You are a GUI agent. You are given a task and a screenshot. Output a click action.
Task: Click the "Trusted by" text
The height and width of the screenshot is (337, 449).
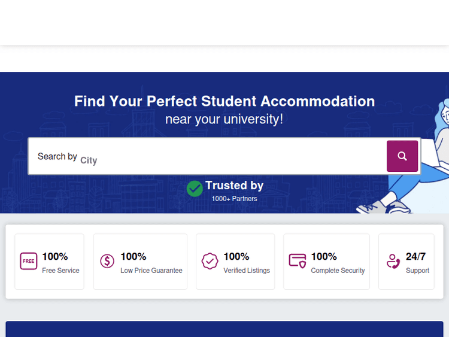[x=234, y=186]
